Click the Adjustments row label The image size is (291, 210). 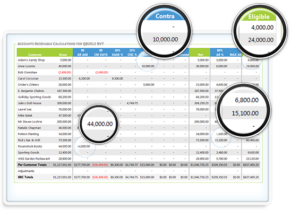[x=26, y=171]
